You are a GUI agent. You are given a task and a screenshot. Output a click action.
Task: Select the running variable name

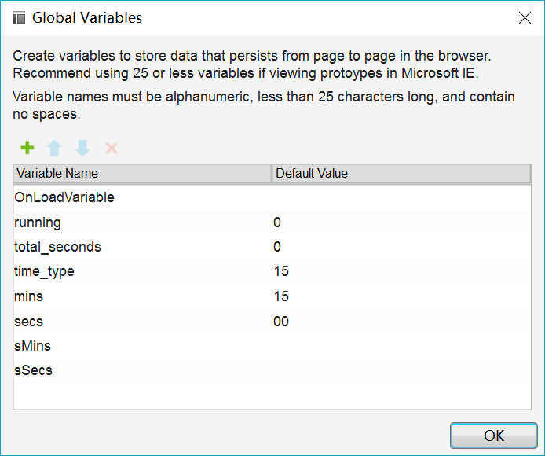(x=38, y=222)
